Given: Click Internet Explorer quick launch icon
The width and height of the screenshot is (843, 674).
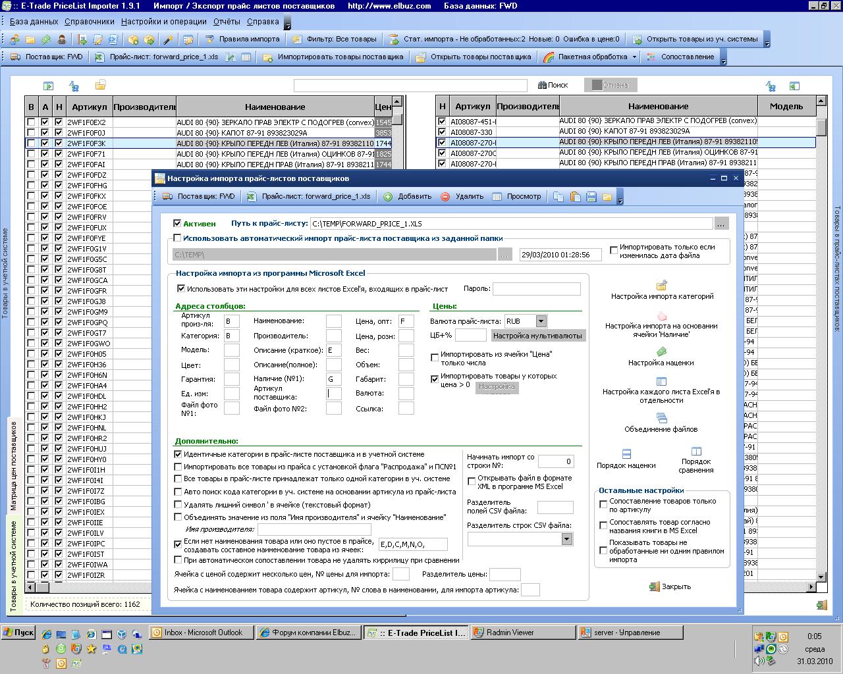Looking at the screenshot, I should (x=46, y=635).
